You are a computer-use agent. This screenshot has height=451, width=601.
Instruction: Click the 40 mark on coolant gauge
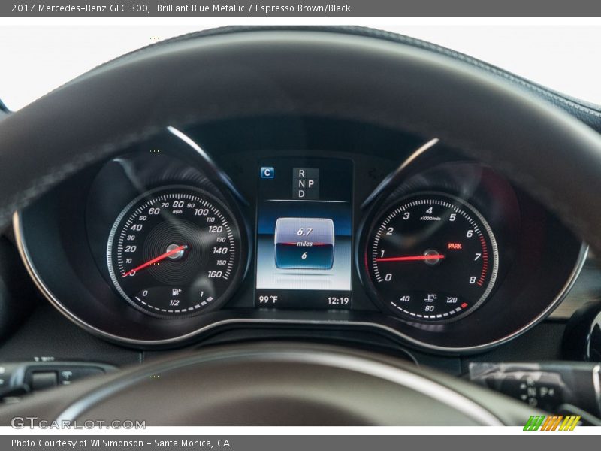tap(405, 298)
